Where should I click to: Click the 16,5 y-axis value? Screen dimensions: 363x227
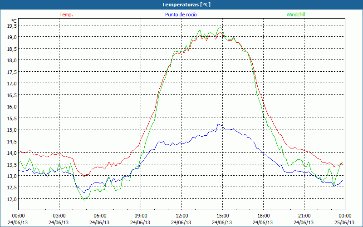[12, 95]
